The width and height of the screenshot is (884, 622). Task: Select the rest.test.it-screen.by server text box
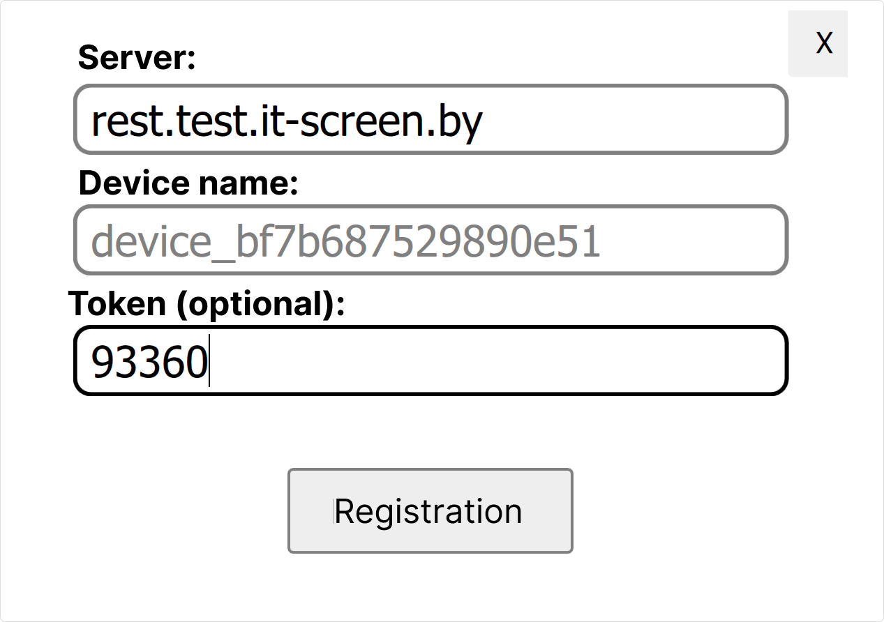click(430, 119)
